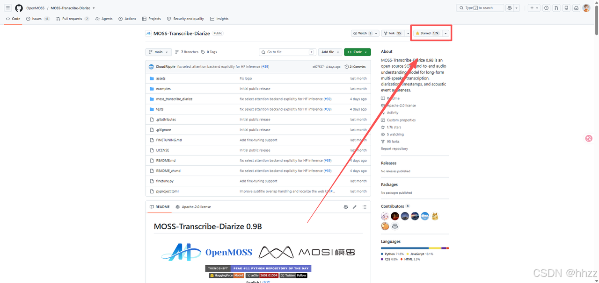The height and width of the screenshot is (283, 599).
Task: Switch to the Pull requests tab
Action: pyautogui.click(x=73, y=19)
